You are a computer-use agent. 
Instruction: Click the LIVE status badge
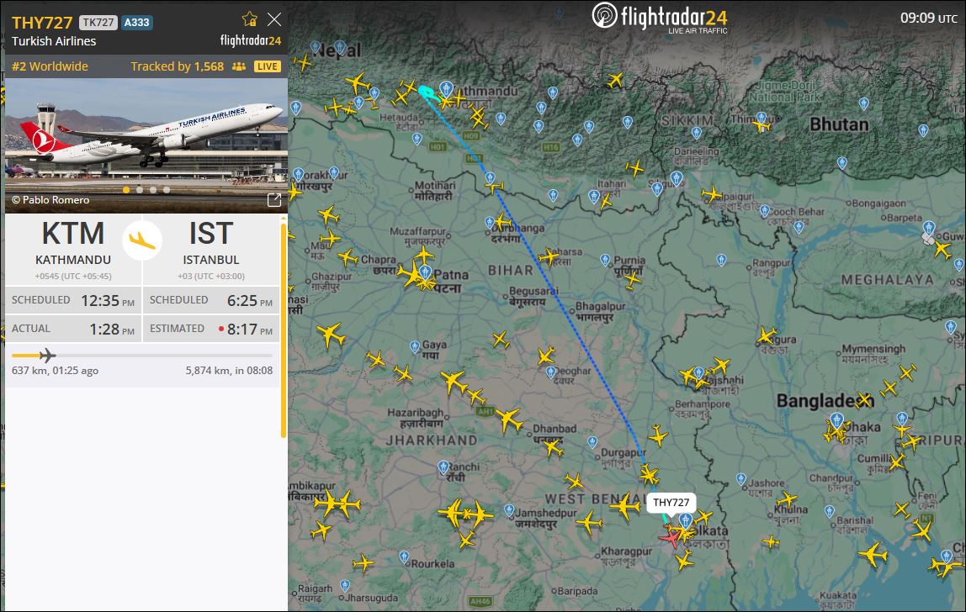point(268,66)
